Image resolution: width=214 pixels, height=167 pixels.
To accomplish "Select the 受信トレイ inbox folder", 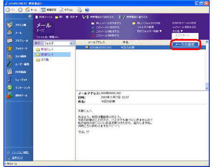I will 45,49.
